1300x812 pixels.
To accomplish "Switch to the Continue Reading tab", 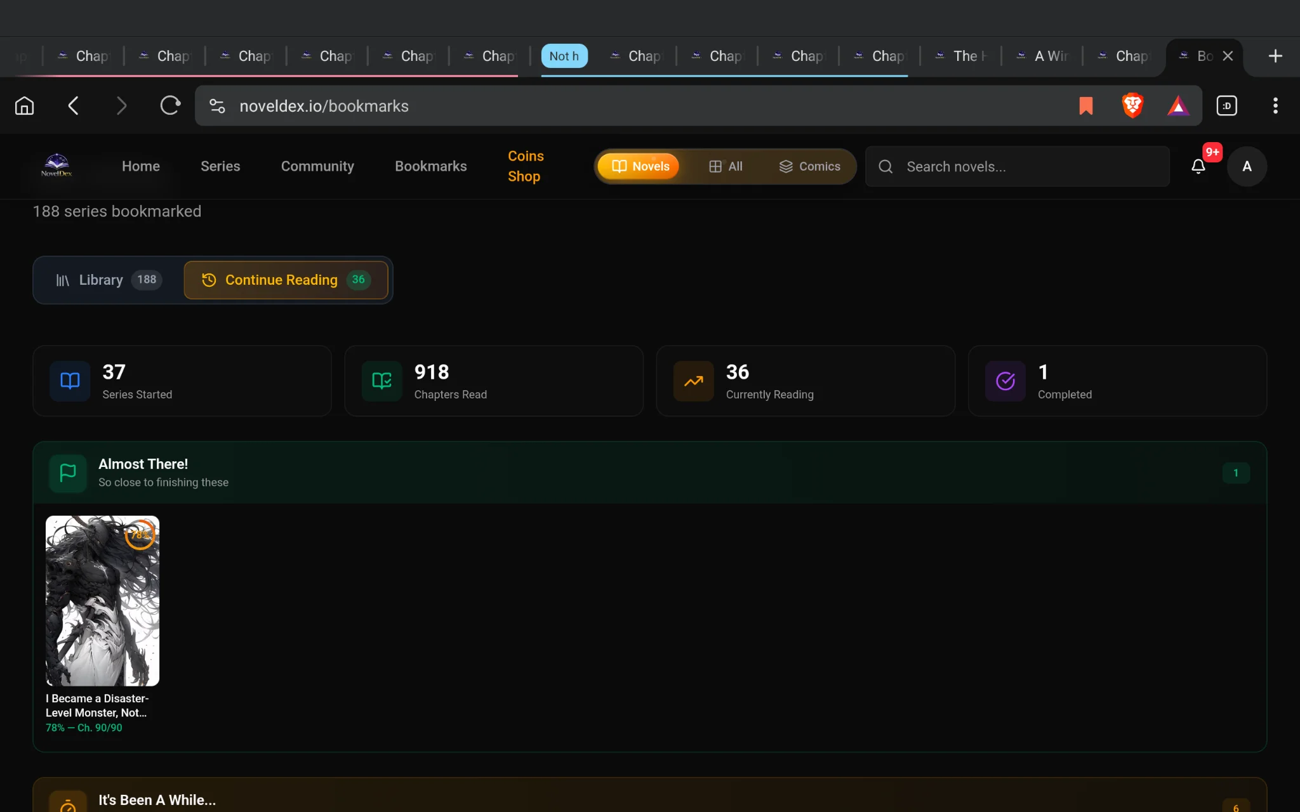I will (286, 280).
